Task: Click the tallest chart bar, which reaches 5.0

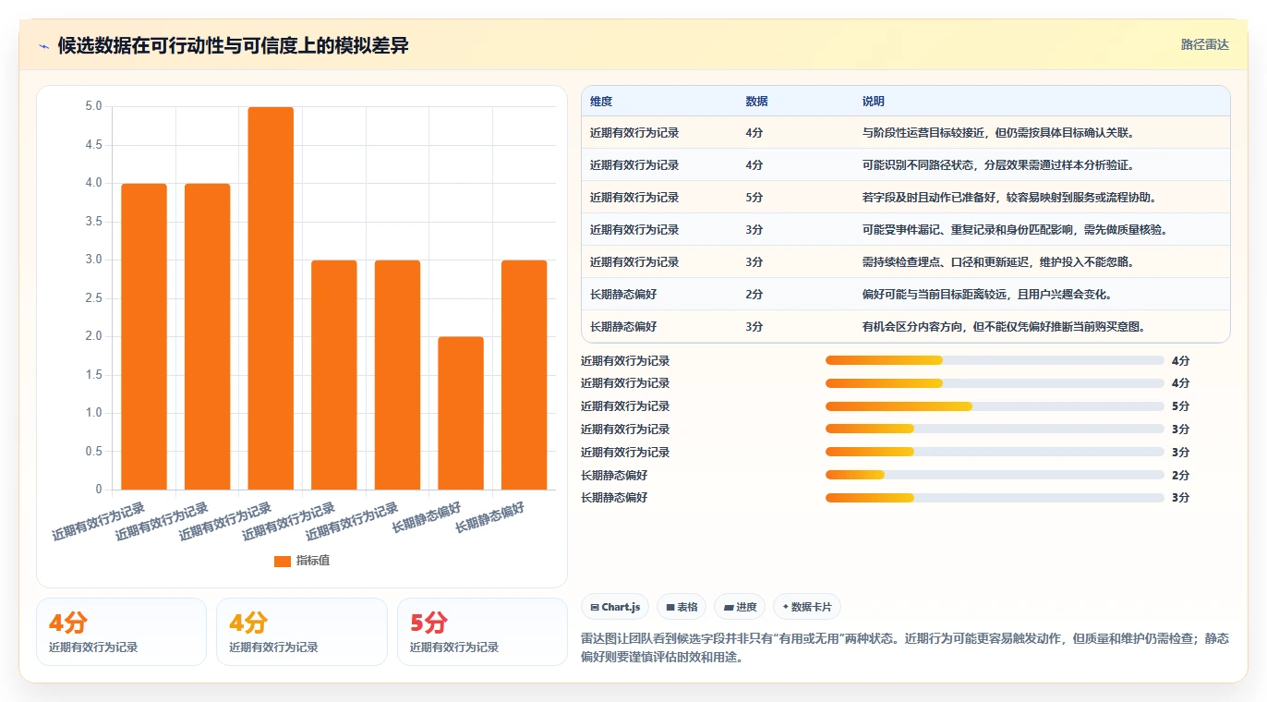Action: 271,298
